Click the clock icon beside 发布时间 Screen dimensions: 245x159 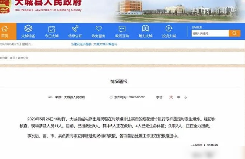tap(111, 97)
